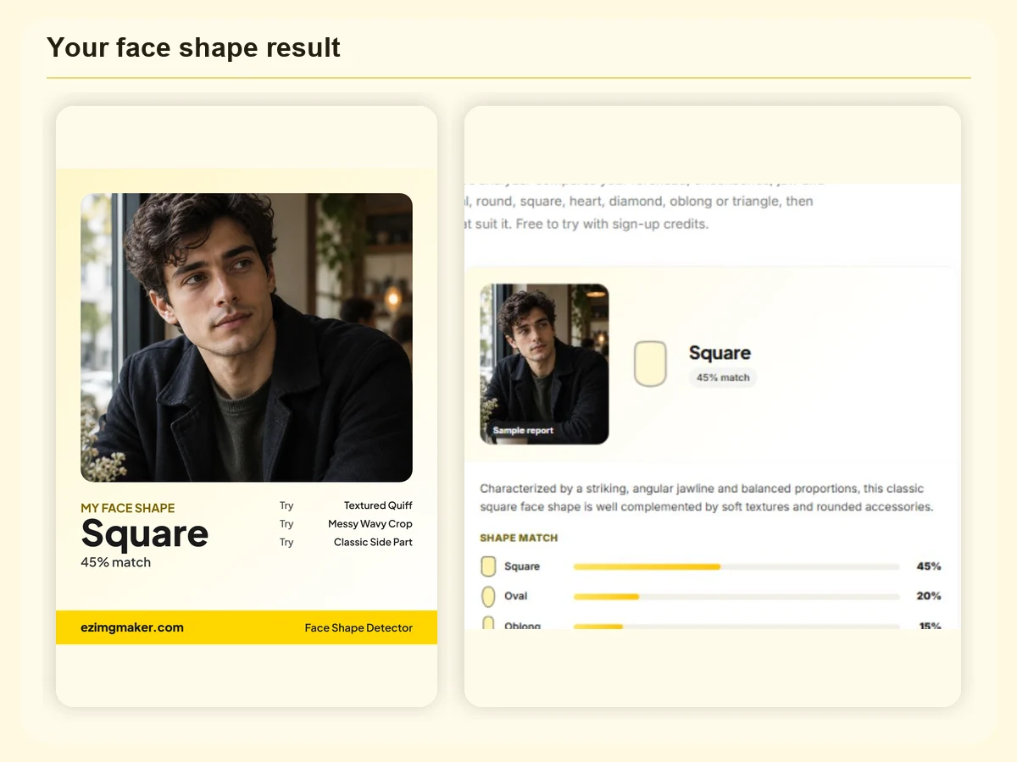Click 'Try' label beside Classic Side Part
The width and height of the screenshot is (1017, 762).
[286, 542]
